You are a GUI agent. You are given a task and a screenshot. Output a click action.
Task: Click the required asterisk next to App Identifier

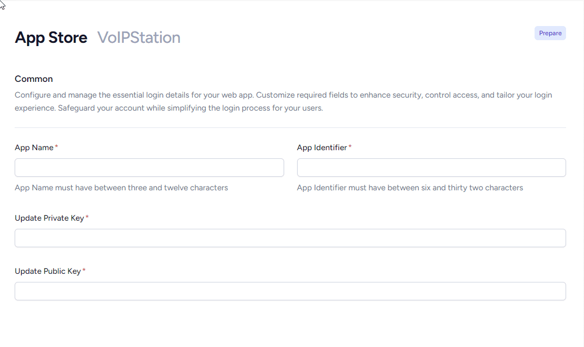tap(349, 146)
